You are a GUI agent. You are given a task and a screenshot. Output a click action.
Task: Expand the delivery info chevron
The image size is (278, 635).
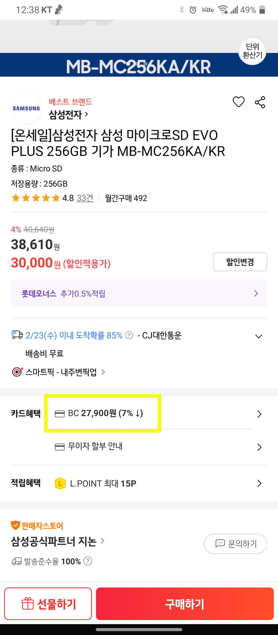click(x=259, y=336)
